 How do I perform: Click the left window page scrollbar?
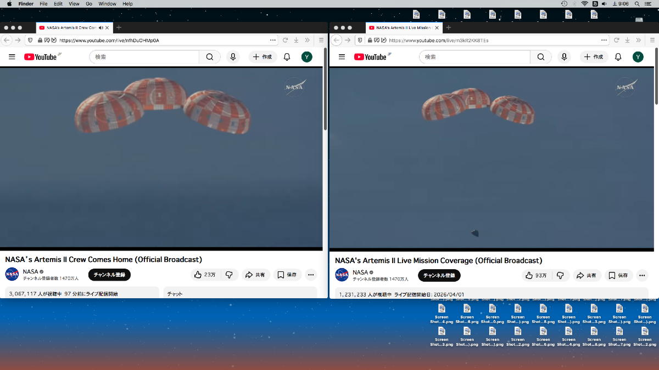pyautogui.click(x=325, y=89)
